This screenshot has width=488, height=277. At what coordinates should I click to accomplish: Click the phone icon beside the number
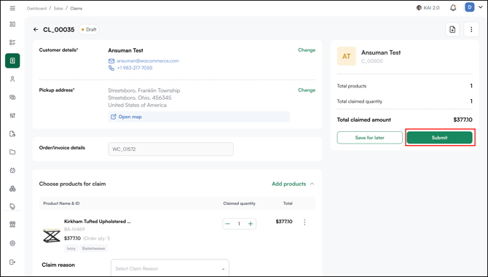111,68
